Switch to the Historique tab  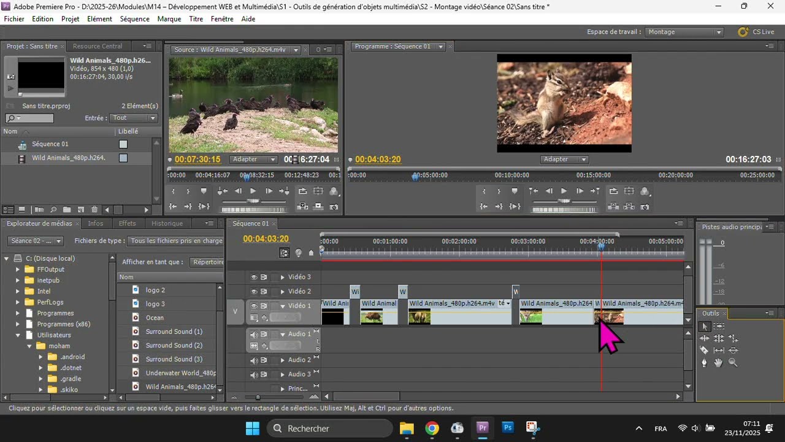click(167, 223)
